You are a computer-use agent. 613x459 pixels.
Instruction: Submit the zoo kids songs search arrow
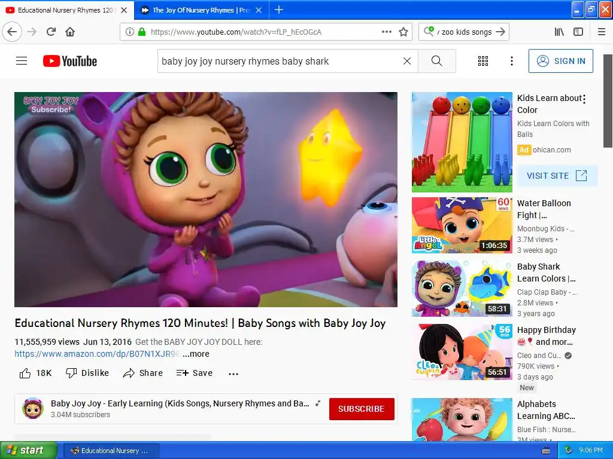pos(500,32)
